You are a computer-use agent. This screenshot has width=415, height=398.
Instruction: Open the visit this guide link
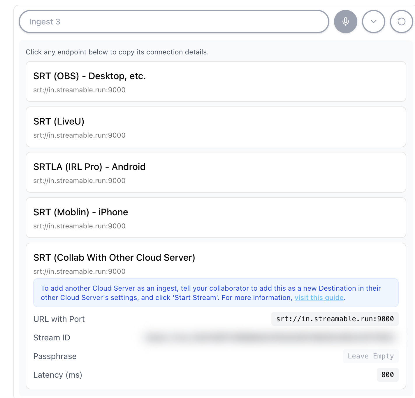pyautogui.click(x=319, y=298)
